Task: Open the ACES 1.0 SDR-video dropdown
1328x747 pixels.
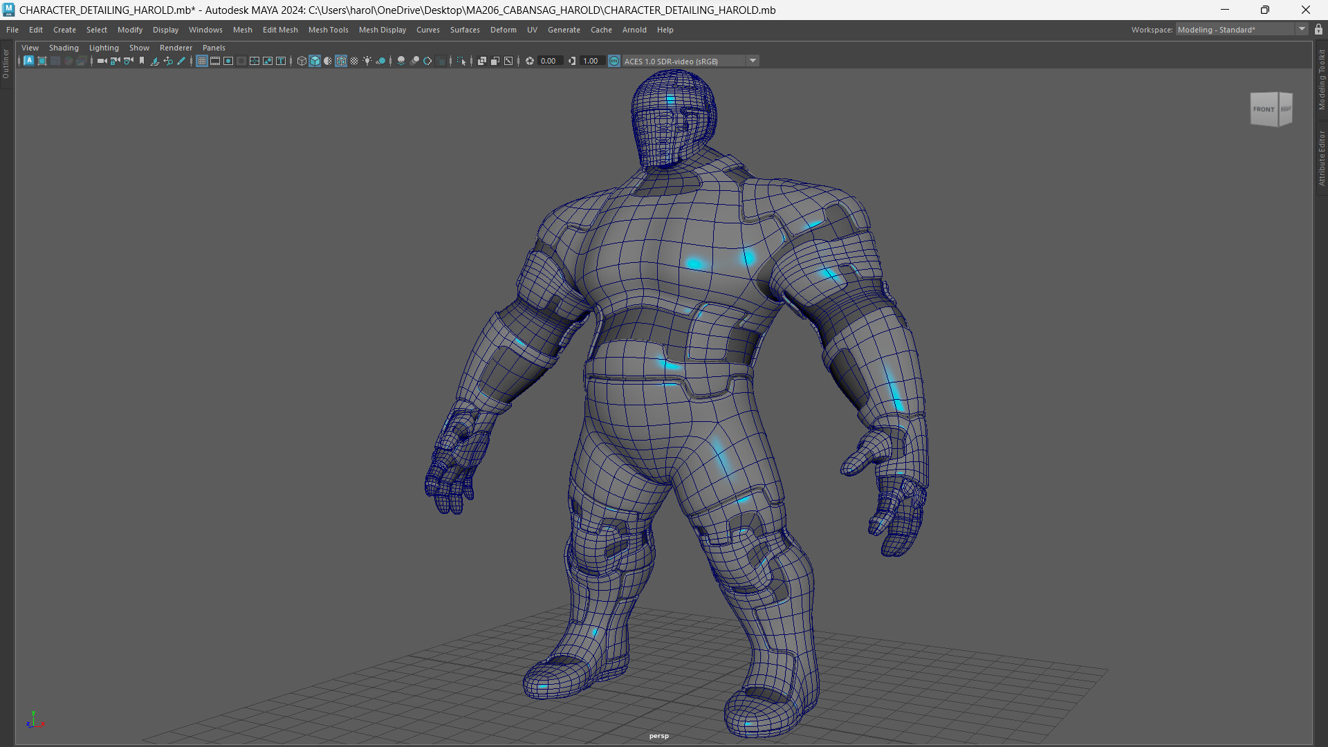Action: [753, 61]
